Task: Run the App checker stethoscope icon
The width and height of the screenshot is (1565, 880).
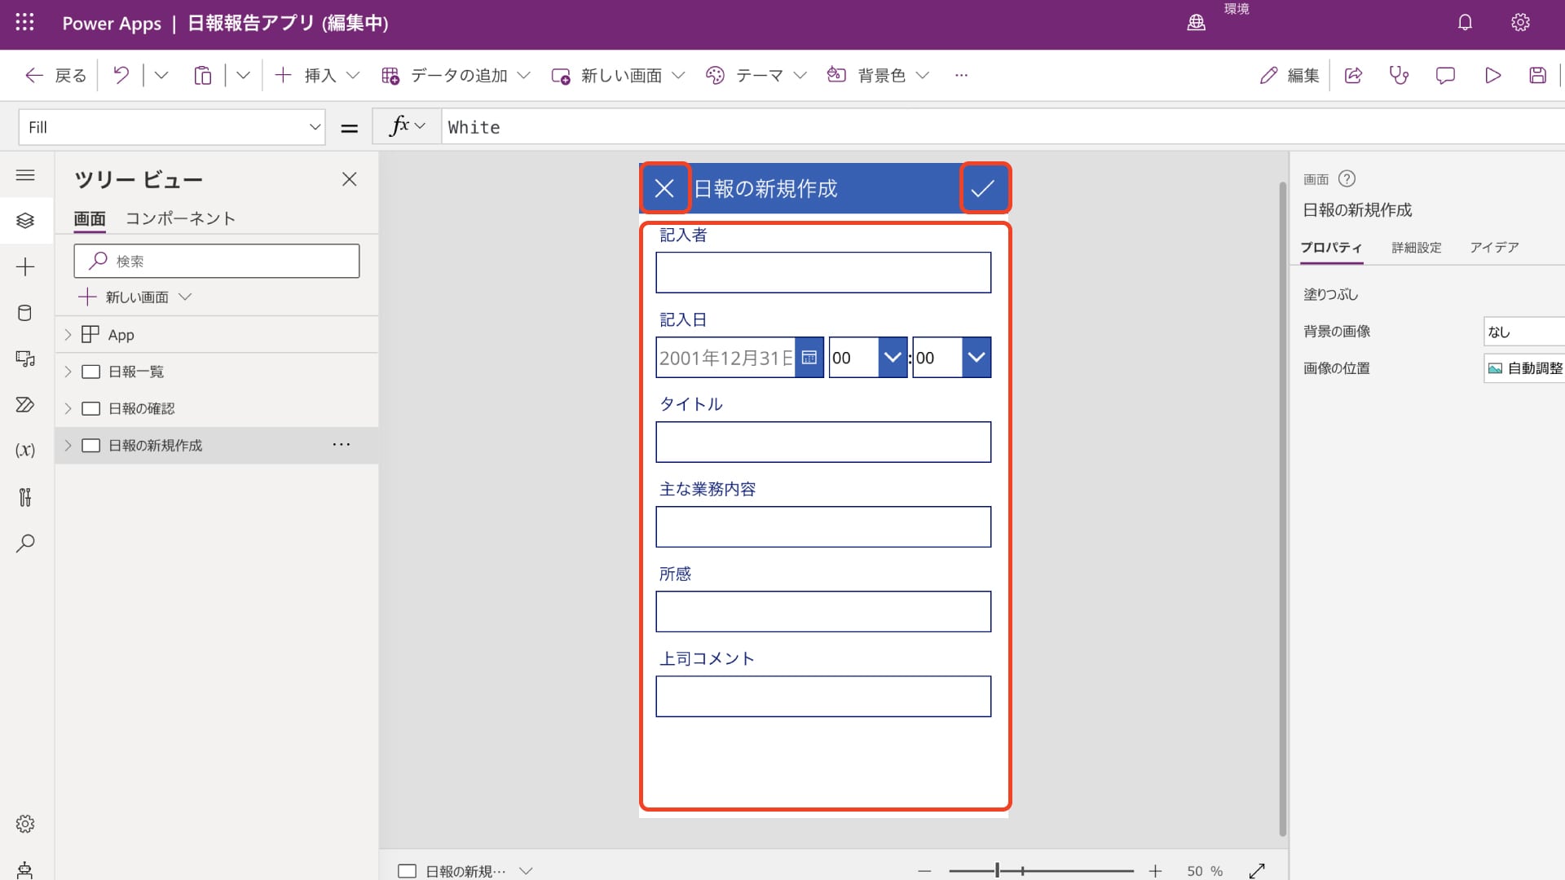Action: pyautogui.click(x=1399, y=75)
